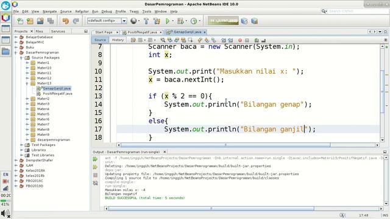390x219 pixels.
Task: Click the Clean and Build broom icon
Action: pos(157,21)
